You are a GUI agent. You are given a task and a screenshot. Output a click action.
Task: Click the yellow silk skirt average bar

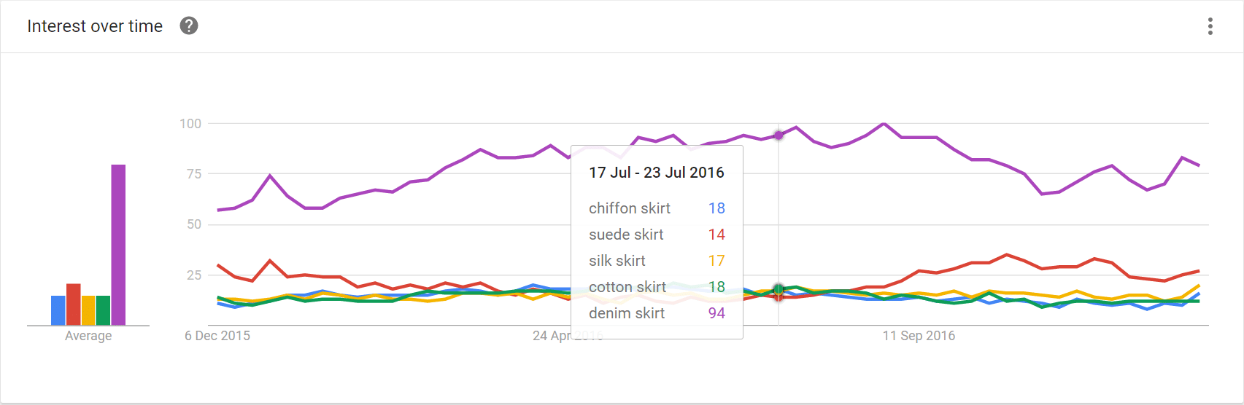[88, 310]
